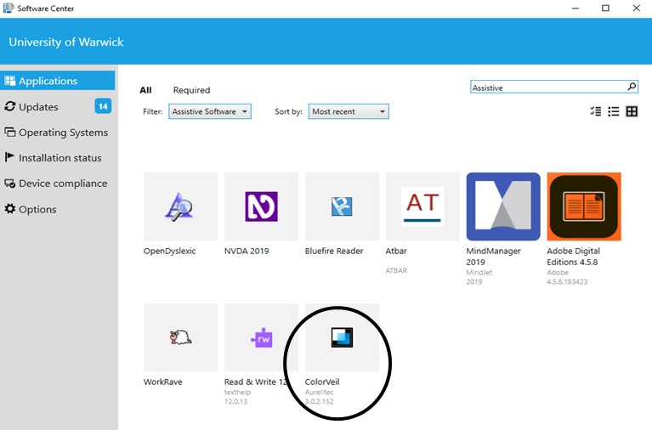652x430 pixels.
Task: Switch to list view layout
Action: coord(613,111)
